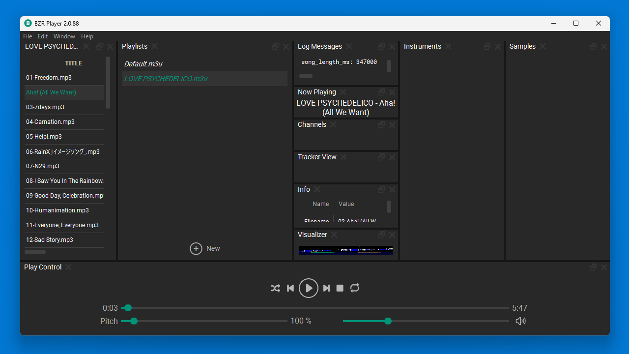Mute audio using the speaker icon
Screen dimensions: 629x354
520,321
